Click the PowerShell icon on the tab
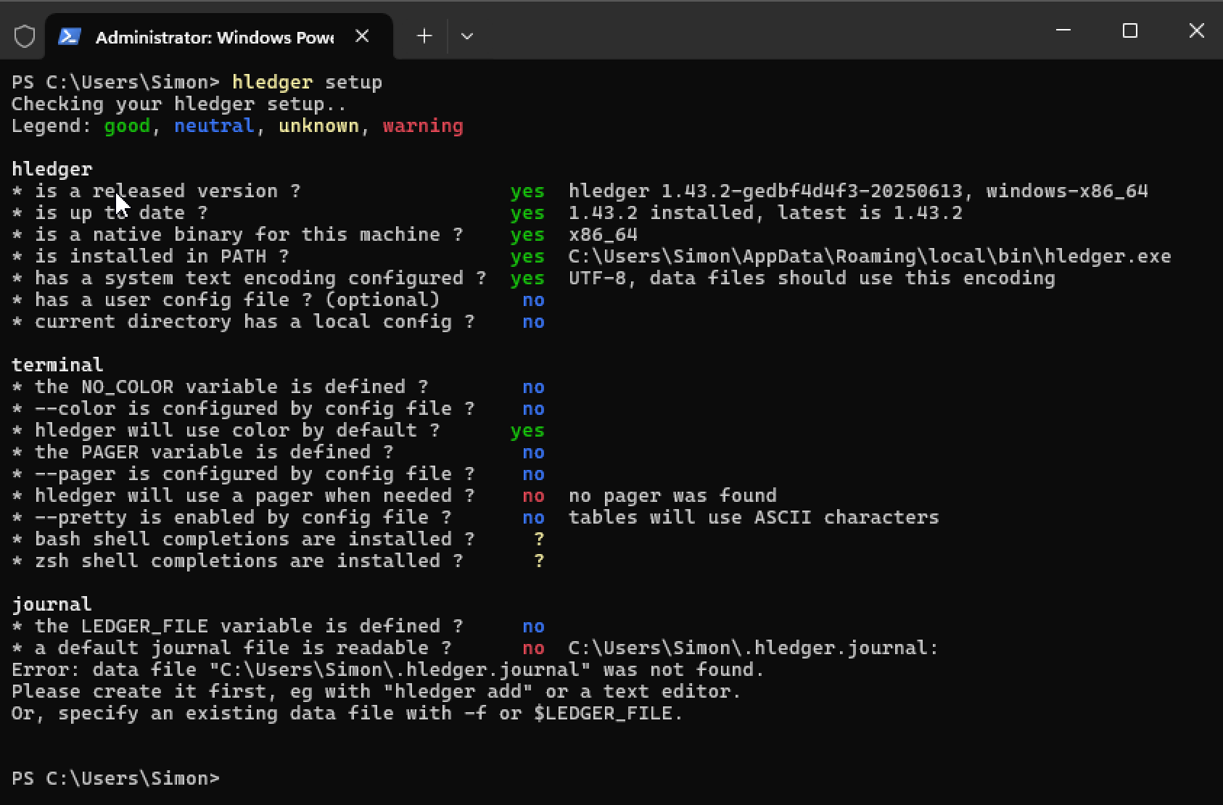 [x=69, y=36]
